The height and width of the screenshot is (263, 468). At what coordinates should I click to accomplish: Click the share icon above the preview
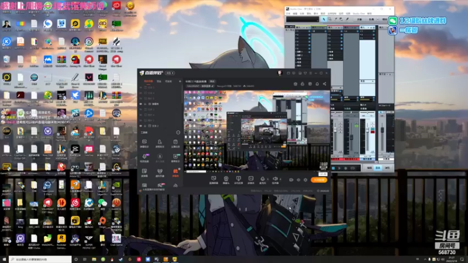(x=325, y=84)
